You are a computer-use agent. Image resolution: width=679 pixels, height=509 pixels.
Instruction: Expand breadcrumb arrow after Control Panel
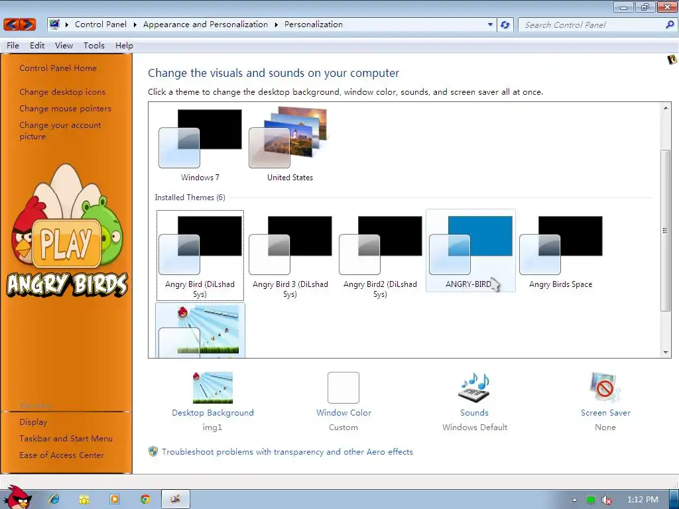135,25
